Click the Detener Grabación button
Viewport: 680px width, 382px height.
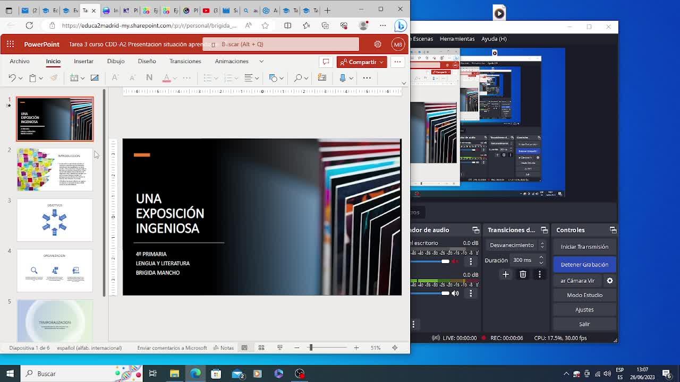584,265
